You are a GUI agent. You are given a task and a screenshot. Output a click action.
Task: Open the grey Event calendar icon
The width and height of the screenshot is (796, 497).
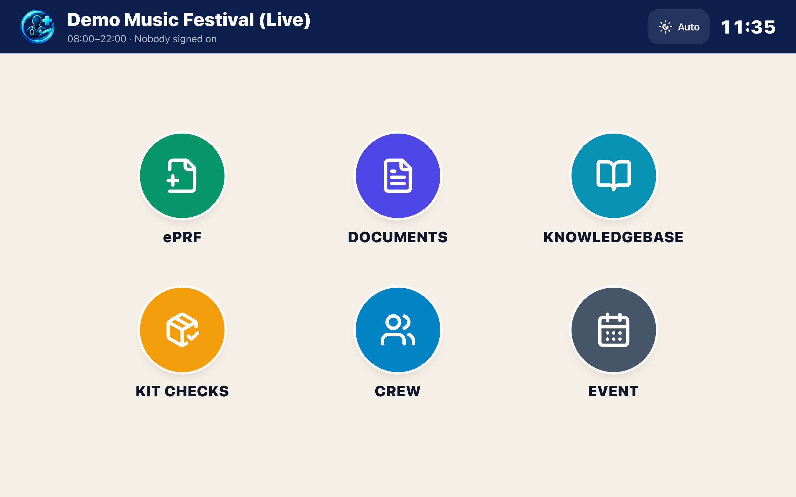(x=613, y=330)
